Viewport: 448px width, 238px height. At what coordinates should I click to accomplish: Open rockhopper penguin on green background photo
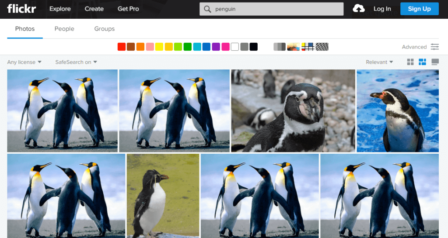pyautogui.click(x=163, y=196)
